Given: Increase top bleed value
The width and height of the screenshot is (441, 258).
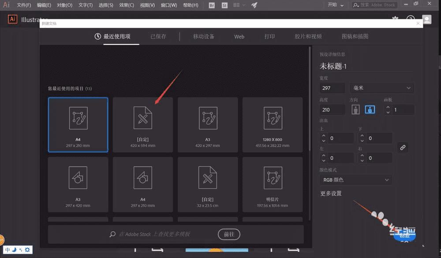Looking at the screenshot, I should pos(324,135).
